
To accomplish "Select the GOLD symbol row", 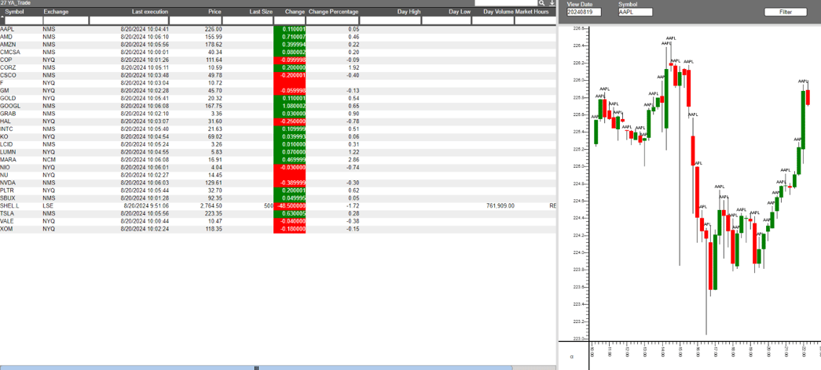I will (x=277, y=98).
